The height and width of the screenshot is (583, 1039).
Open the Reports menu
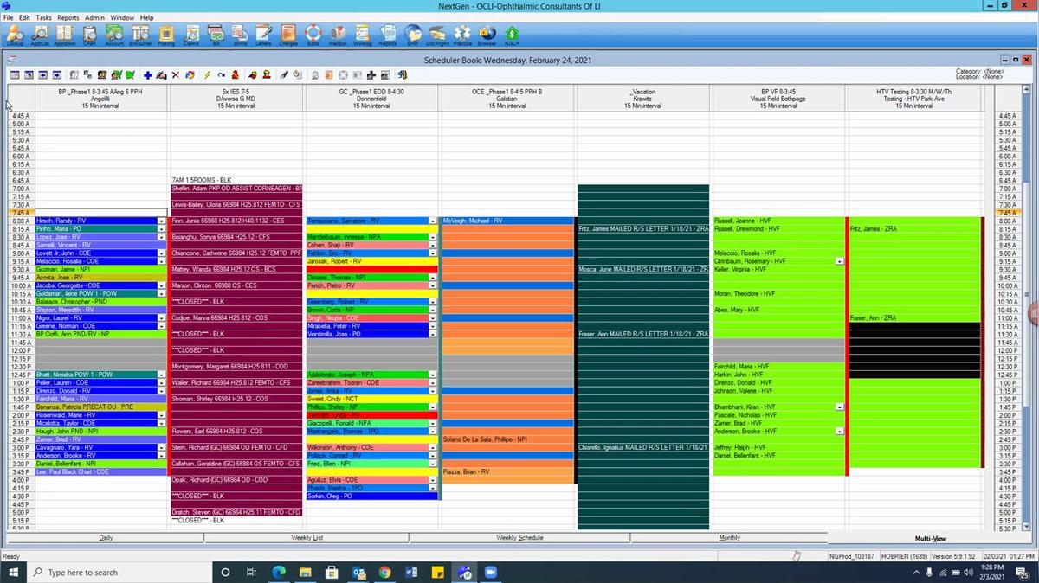[68, 16]
